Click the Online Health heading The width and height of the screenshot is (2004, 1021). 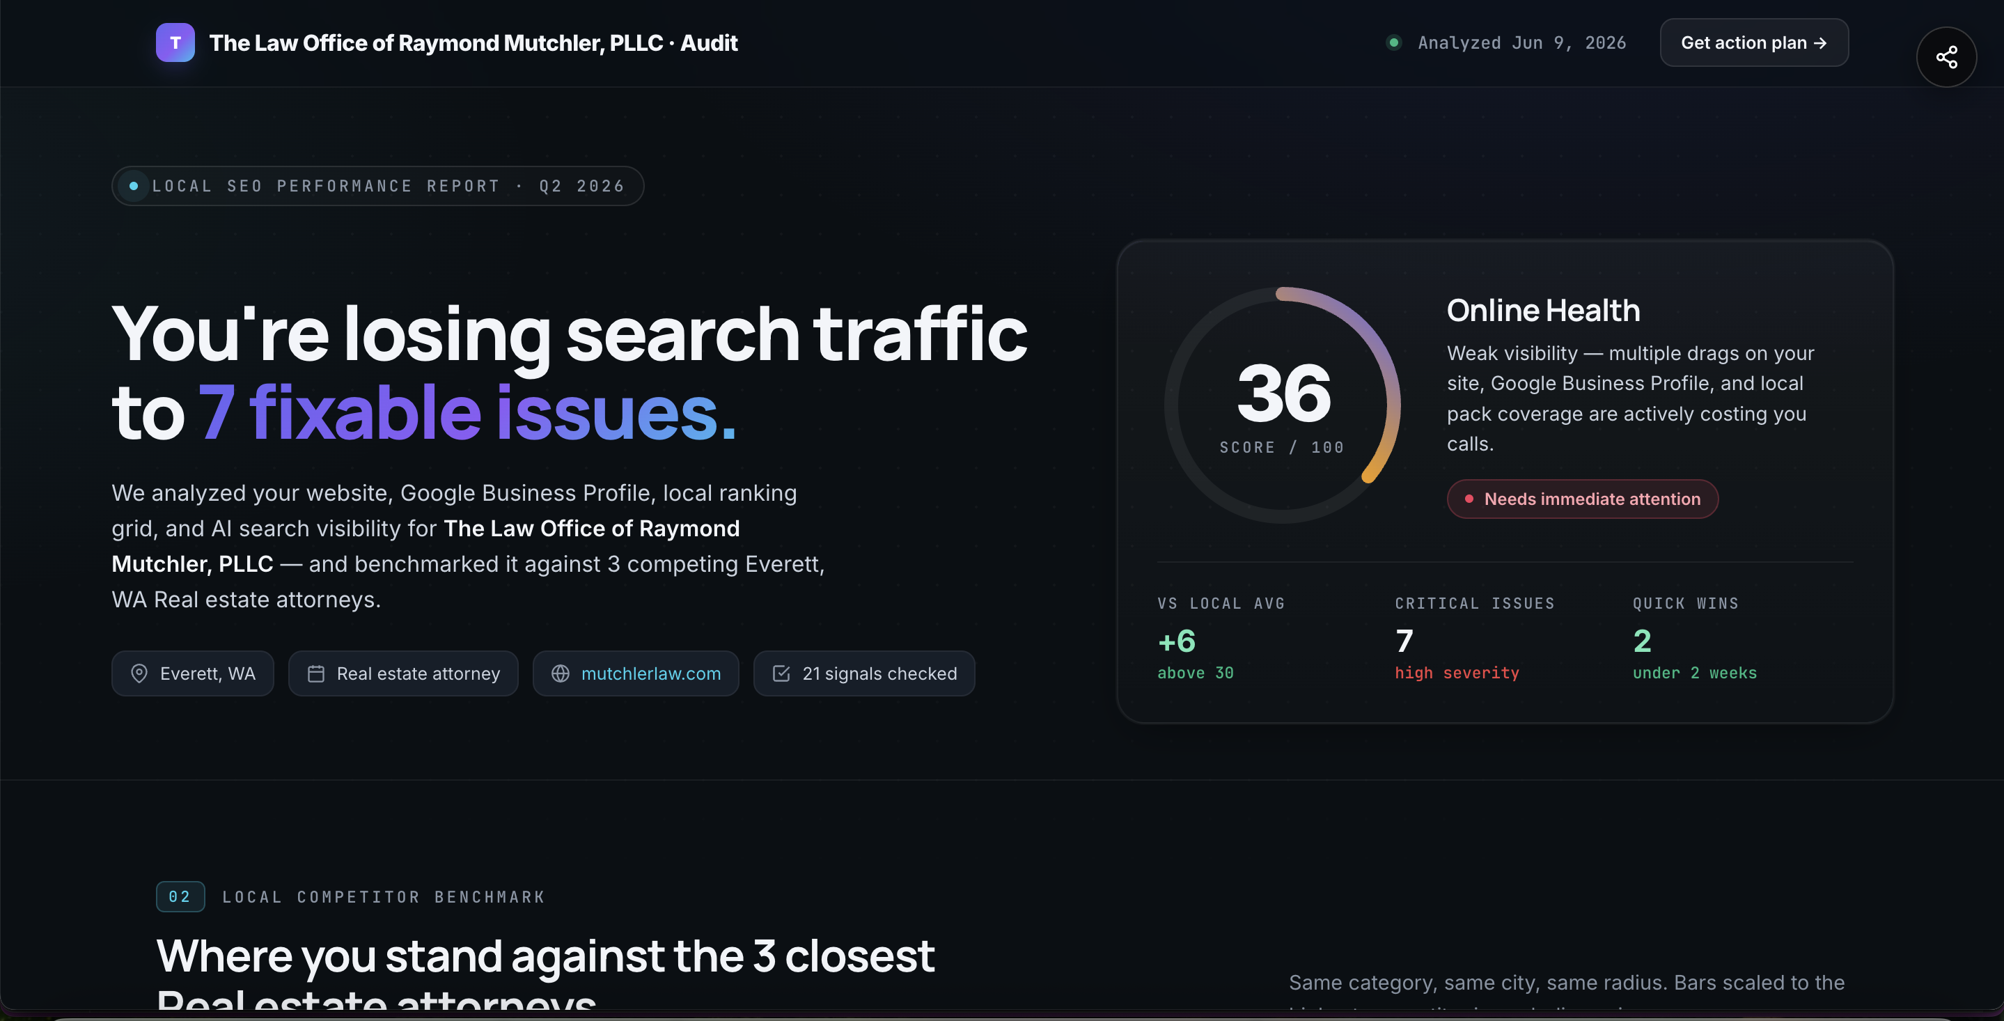(1544, 311)
